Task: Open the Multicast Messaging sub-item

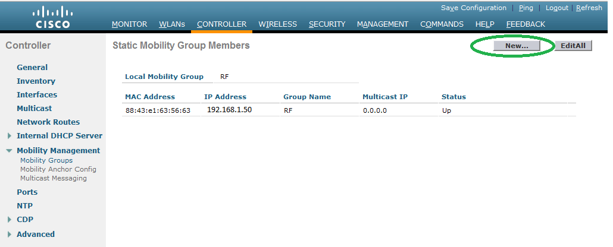Action: (54, 178)
